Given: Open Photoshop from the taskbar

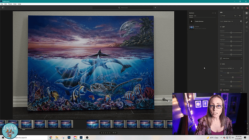Looking at the screenshot, I should coord(69,138).
